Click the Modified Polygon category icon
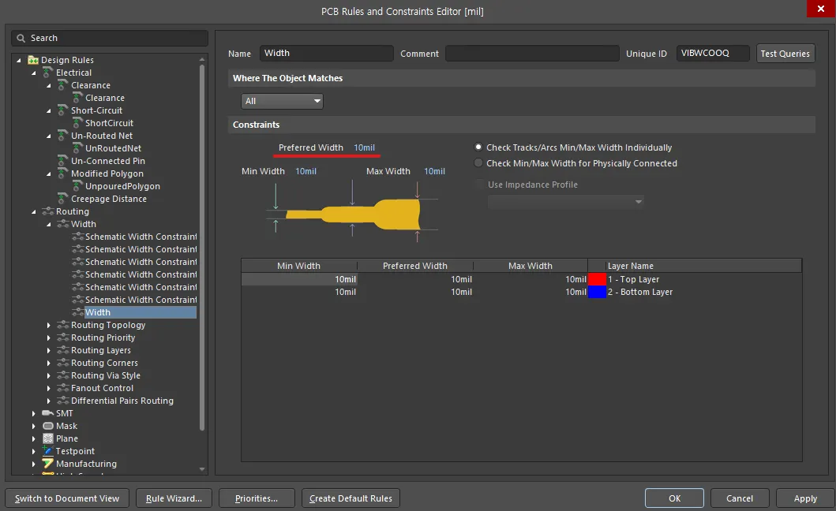This screenshot has width=836, height=511. click(63, 173)
